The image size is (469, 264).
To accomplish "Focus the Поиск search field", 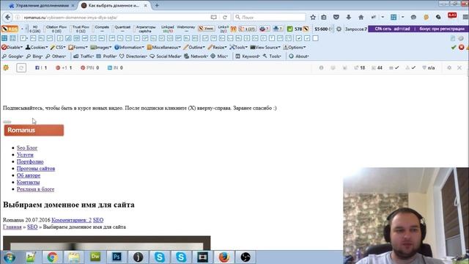I will click(x=270, y=18).
